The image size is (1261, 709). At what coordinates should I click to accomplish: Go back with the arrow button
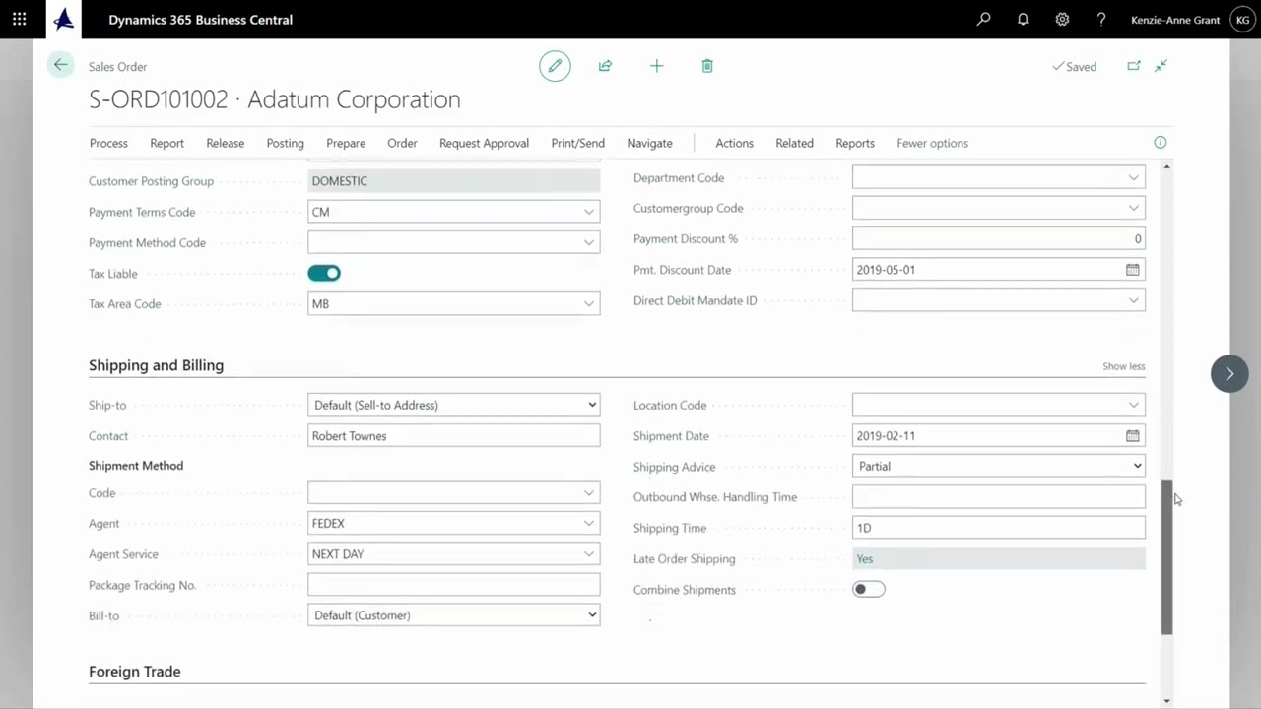(61, 66)
